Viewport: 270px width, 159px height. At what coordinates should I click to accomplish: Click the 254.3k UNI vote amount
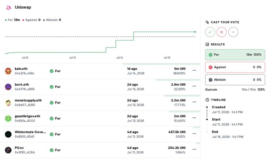click(x=177, y=148)
